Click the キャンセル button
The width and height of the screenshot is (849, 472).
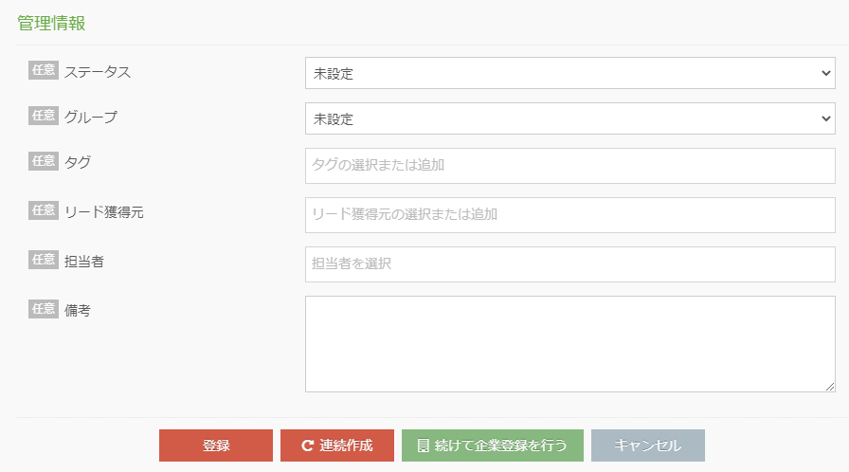tap(648, 445)
